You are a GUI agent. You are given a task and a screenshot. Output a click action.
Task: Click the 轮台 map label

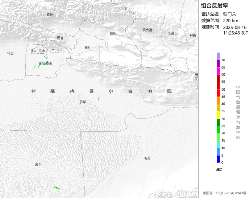tap(10, 53)
